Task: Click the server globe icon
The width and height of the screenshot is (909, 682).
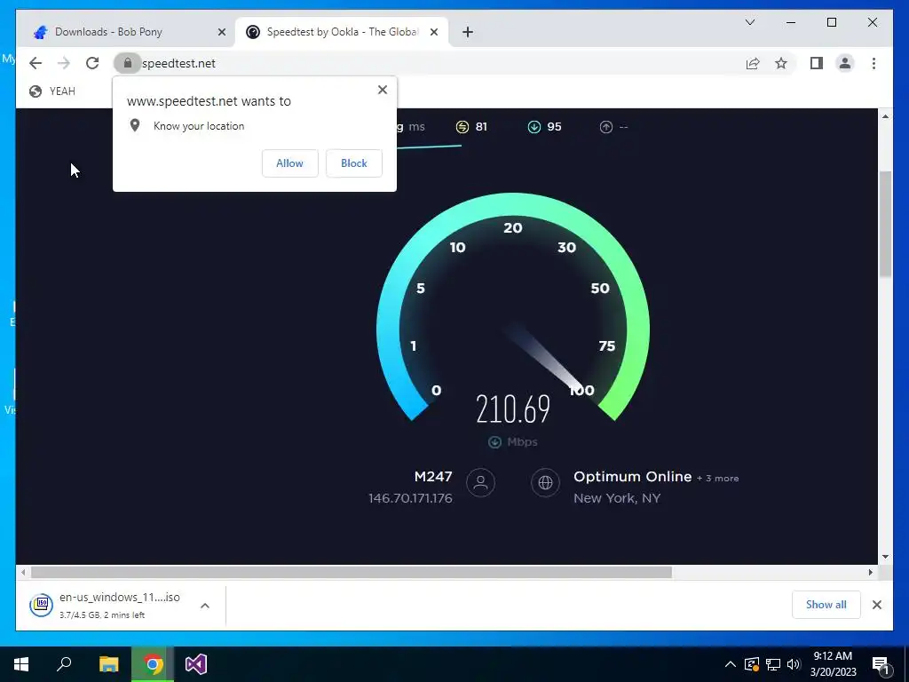Action: coord(545,482)
